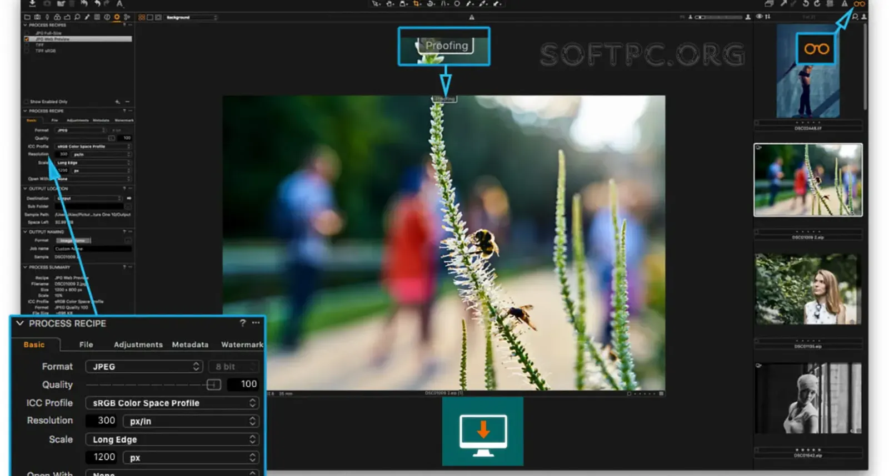Enable the TIFF sRGB recipe checkbox
This screenshot has height=476, width=889.
(27, 51)
